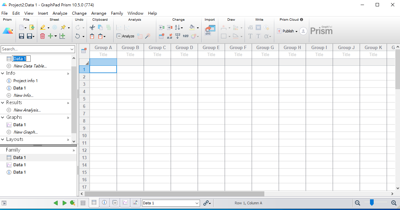Click the insert column right icon

(169, 27)
